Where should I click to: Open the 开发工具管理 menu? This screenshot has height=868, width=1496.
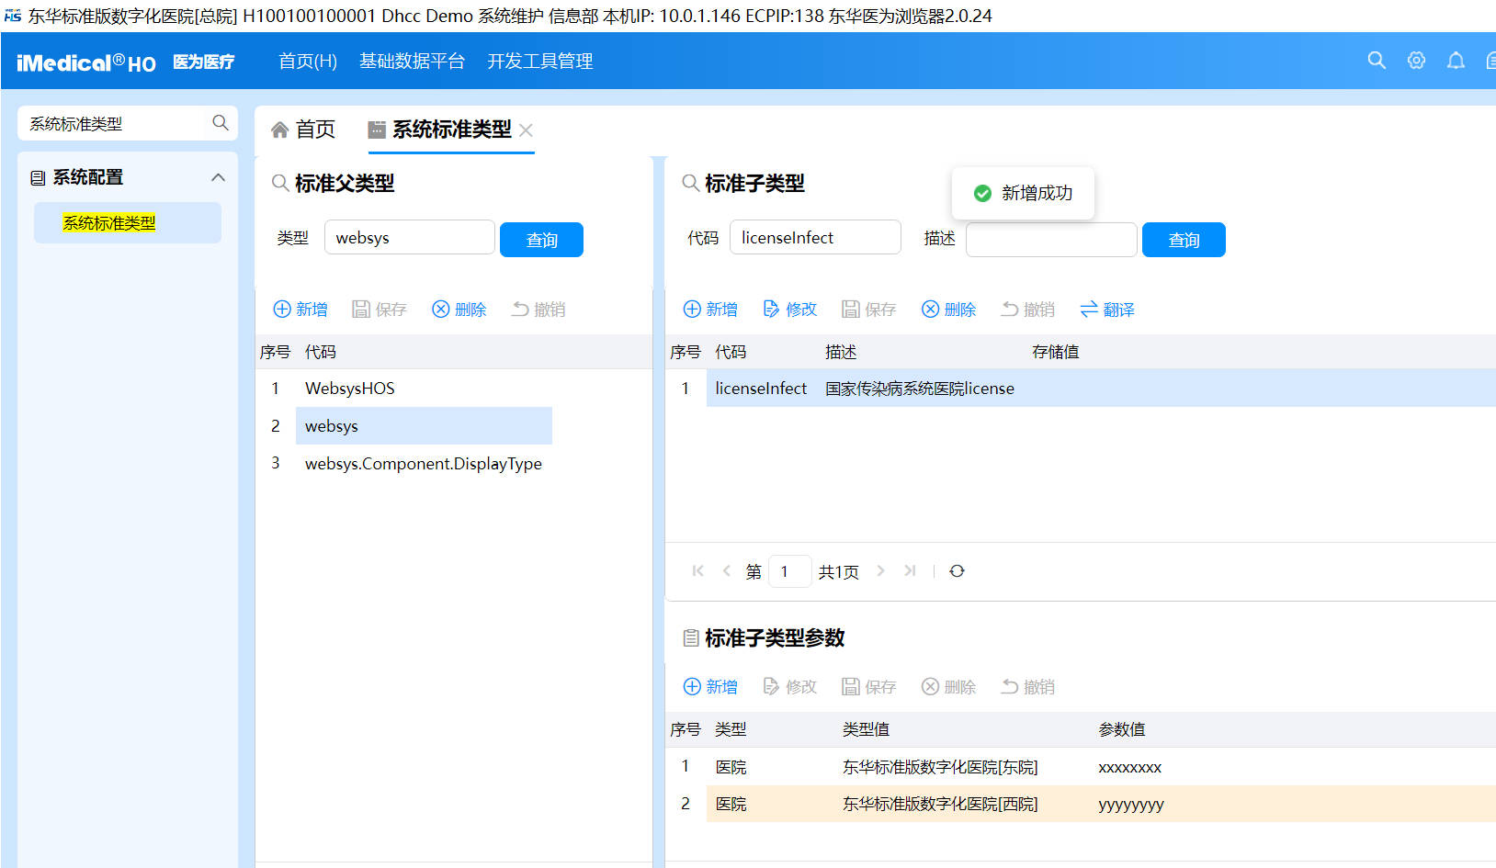pyautogui.click(x=539, y=62)
